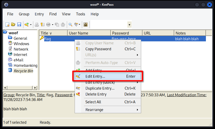The height and width of the screenshot is (129, 215).
Task: Click the padlock icon in title bar
Action: pos(6,4)
